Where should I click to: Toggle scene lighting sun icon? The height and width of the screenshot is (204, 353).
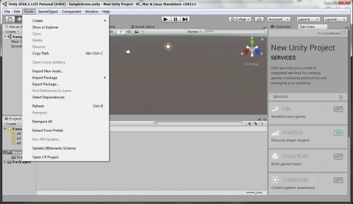point(121,31)
